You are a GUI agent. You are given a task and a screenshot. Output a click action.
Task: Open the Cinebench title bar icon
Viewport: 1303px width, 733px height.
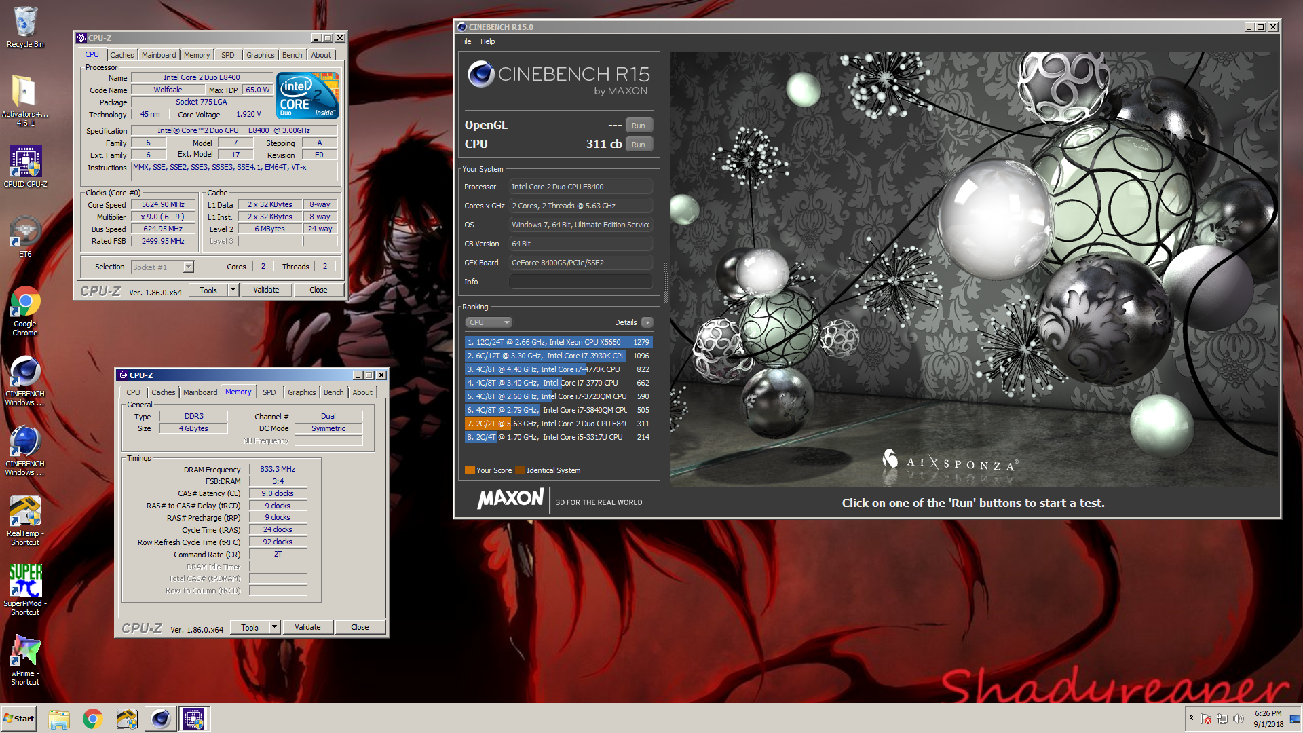462,27
